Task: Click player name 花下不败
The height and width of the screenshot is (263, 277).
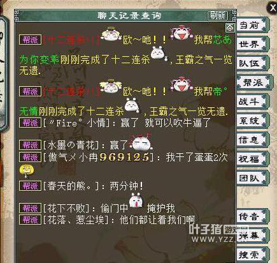Action: (x=66, y=208)
